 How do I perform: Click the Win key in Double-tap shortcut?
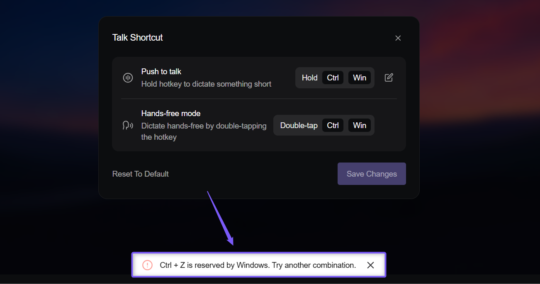click(360, 125)
